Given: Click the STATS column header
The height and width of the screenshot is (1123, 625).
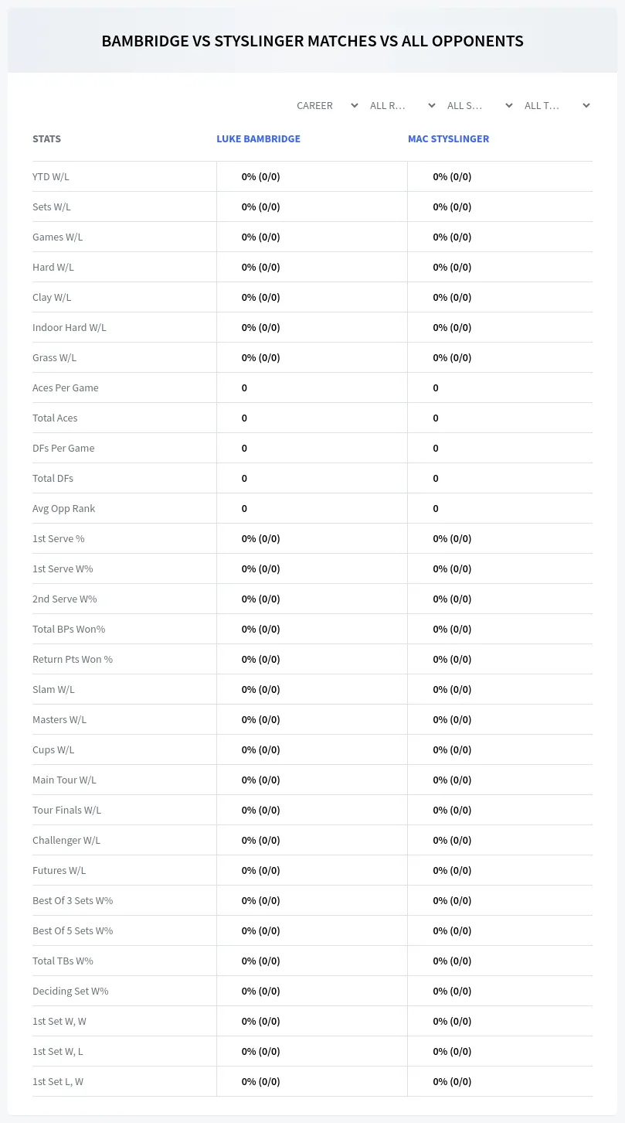Looking at the screenshot, I should tap(46, 139).
